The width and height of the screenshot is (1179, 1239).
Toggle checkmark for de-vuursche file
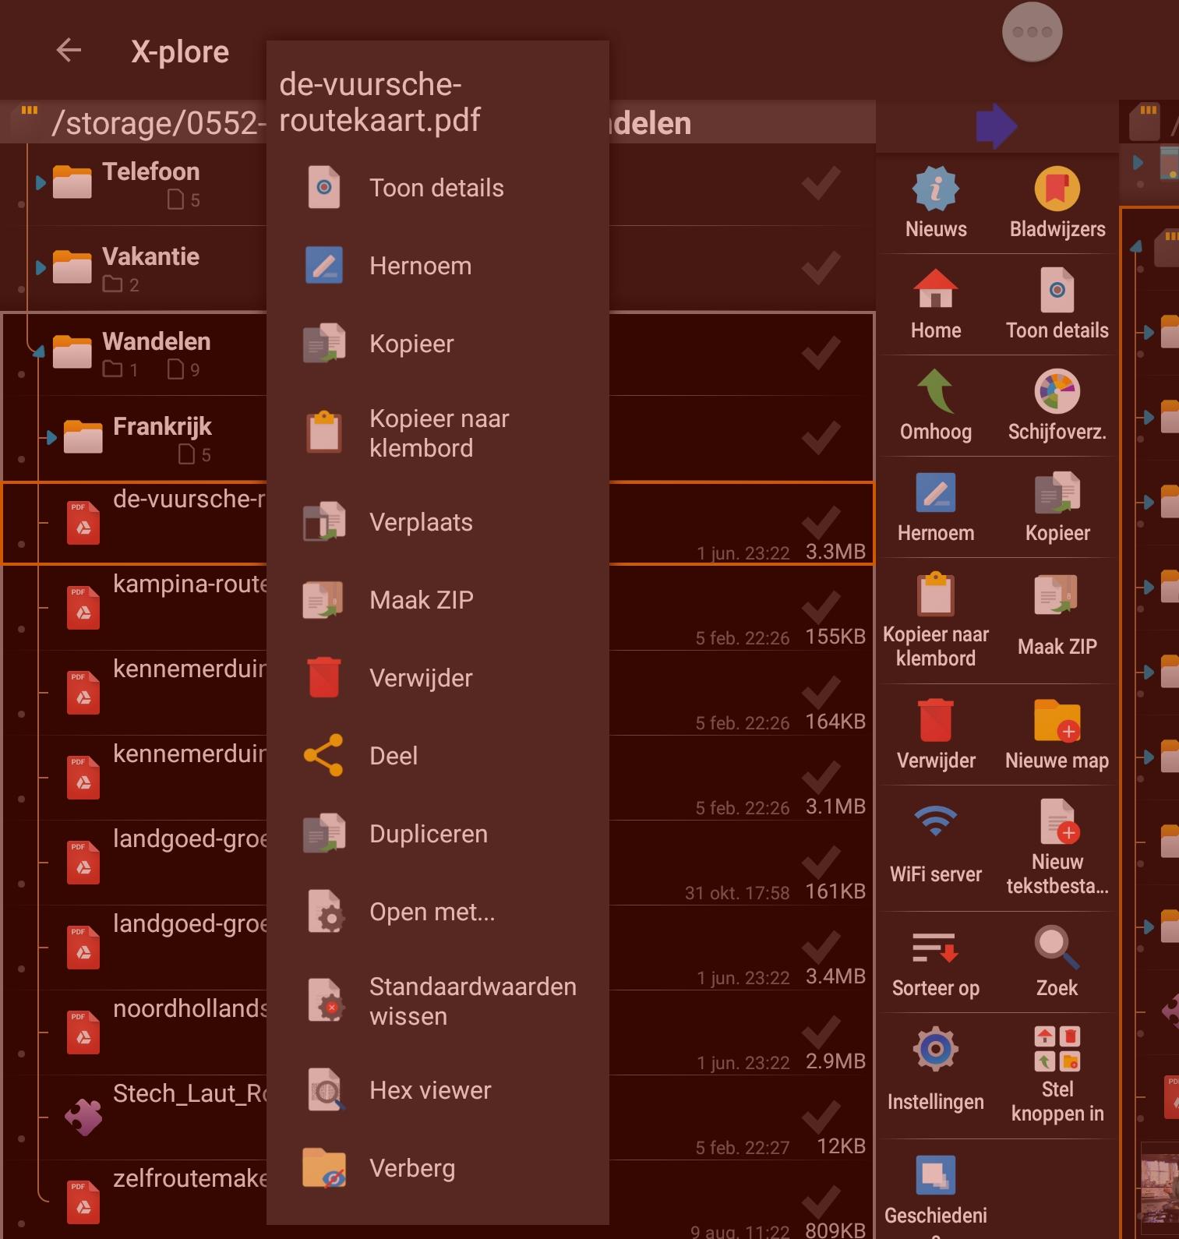pyautogui.click(x=821, y=523)
